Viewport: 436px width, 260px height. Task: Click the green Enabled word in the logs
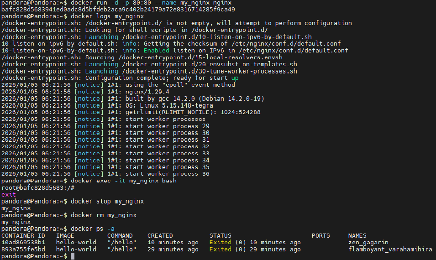(x=156, y=50)
